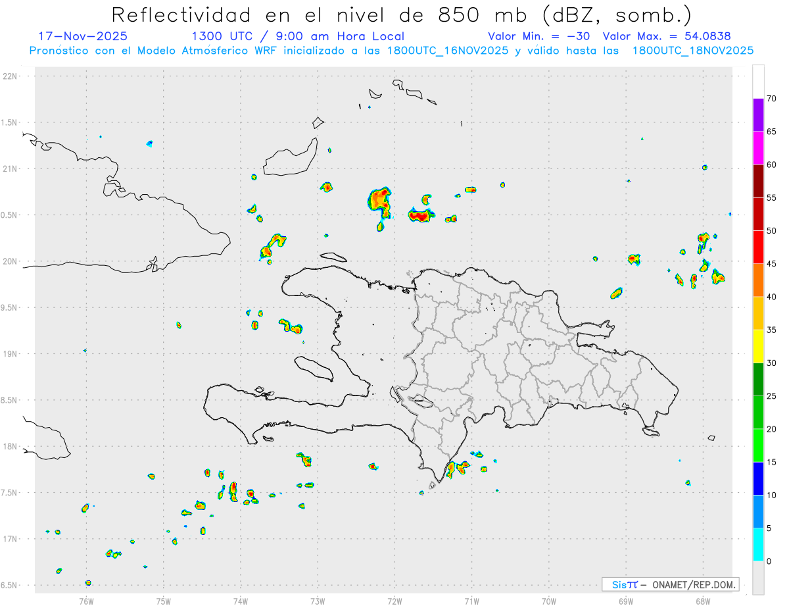Screen dimensions: 789x610
Task: Click the '68W' longitude axis label
Action: pyautogui.click(x=703, y=601)
